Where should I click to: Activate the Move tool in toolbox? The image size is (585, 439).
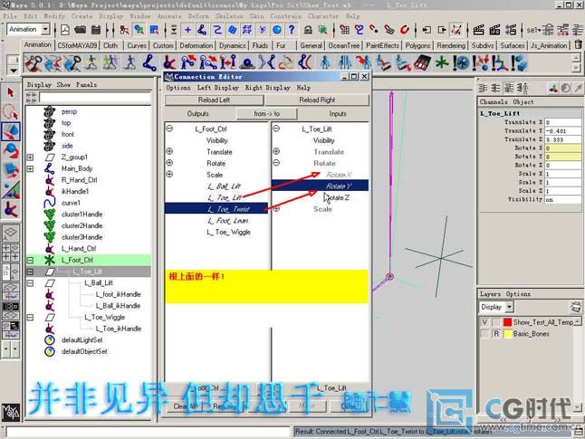point(11,131)
